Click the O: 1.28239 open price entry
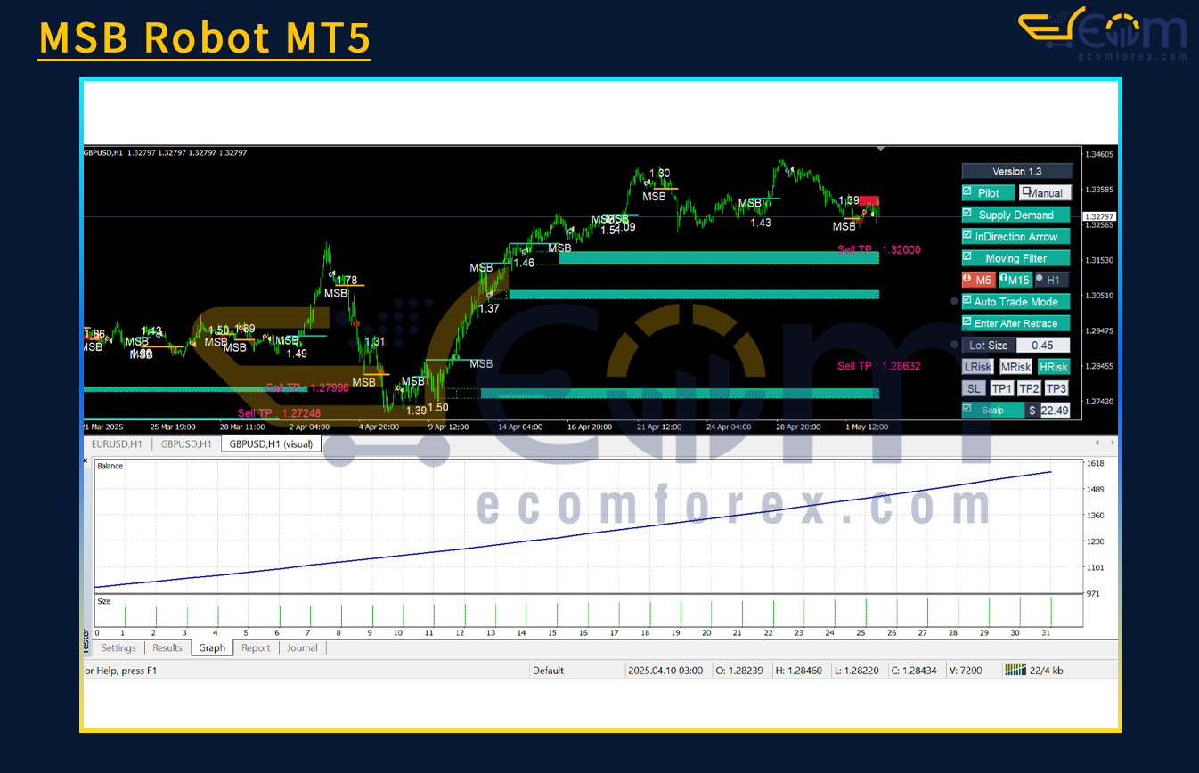Viewport: 1199px width, 773px height. pos(739,671)
